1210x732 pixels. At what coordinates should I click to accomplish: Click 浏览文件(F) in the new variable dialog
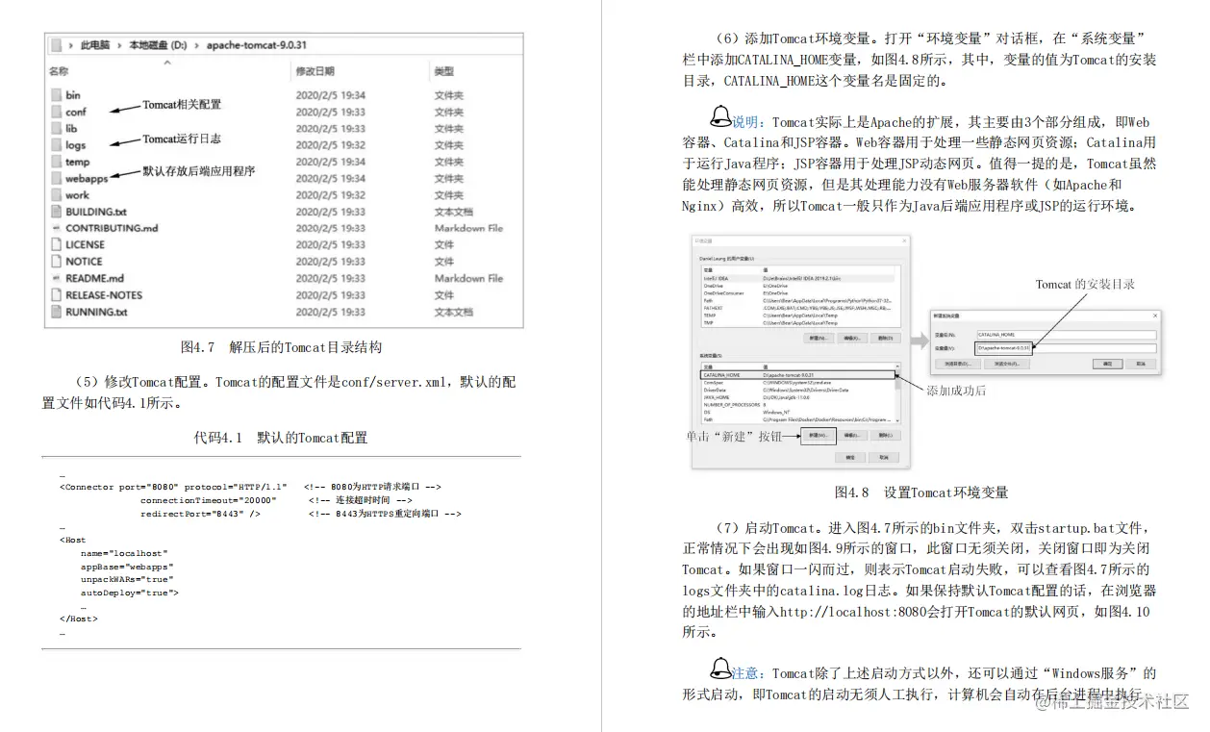click(x=1007, y=364)
